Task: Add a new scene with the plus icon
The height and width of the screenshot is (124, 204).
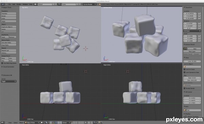Action: tap(77, 4)
